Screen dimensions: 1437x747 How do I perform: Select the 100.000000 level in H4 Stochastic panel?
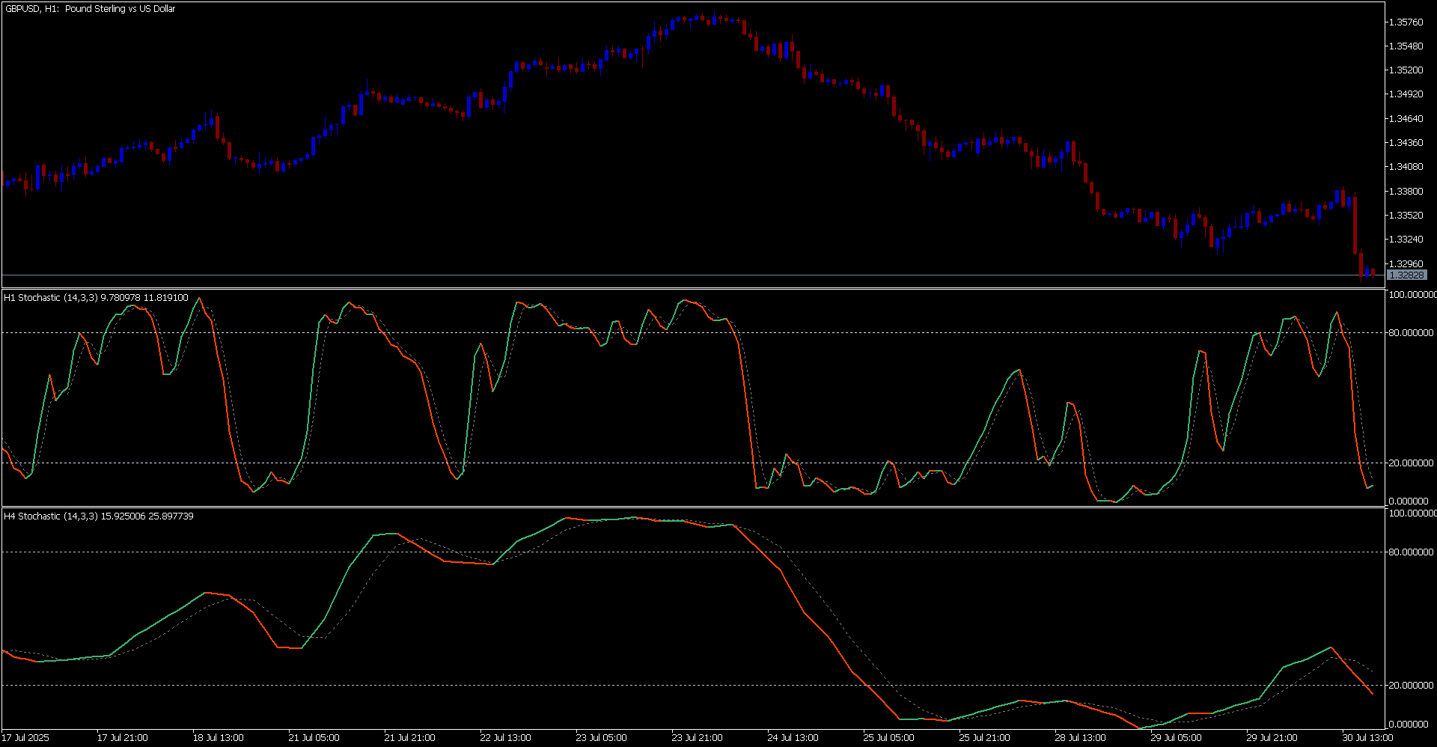click(x=1412, y=513)
